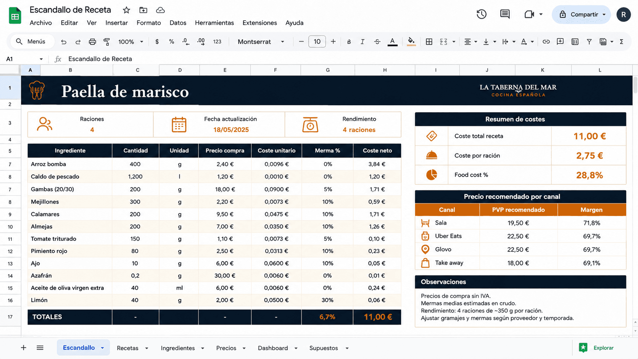Open Insertar menu
The height and width of the screenshot is (359, 638).
pos(116,23)
